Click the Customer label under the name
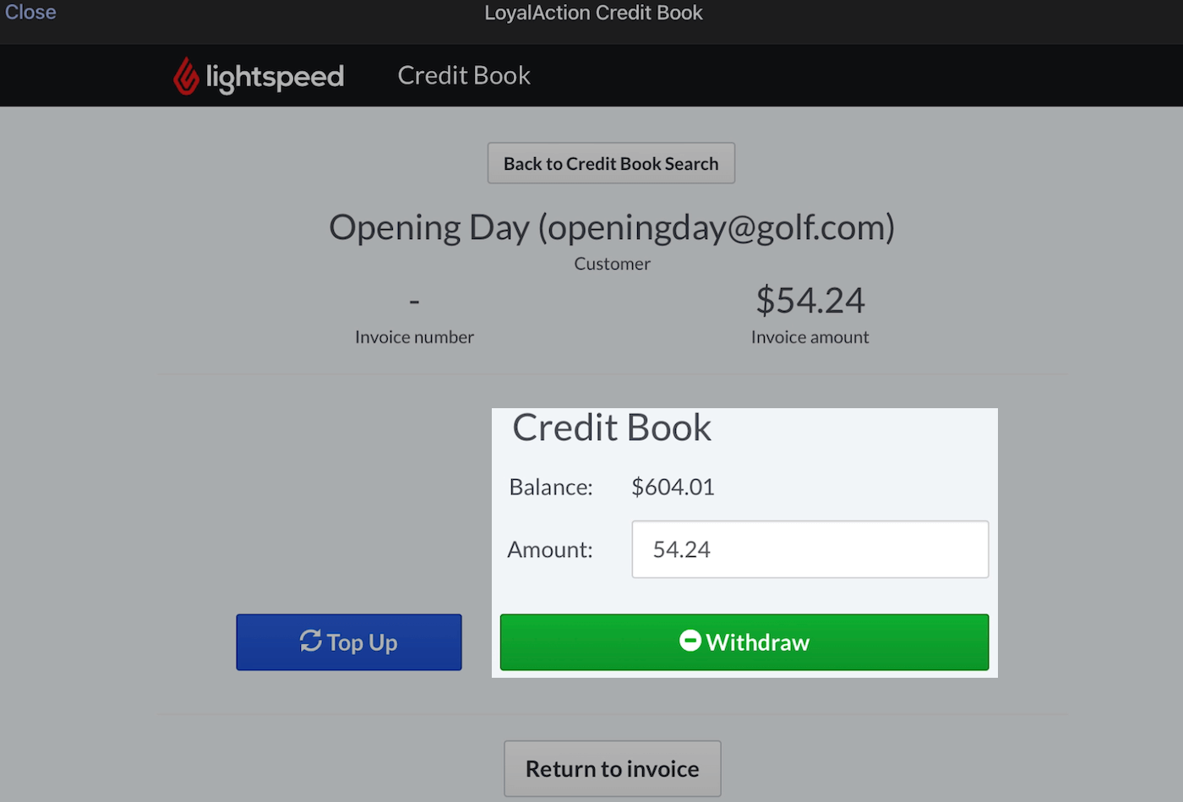The image size is (1183, 802). (x=613, y=264)
